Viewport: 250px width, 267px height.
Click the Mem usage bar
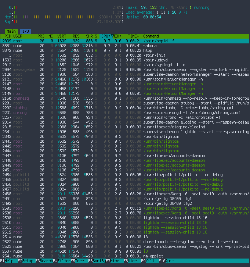coord(64,17)
